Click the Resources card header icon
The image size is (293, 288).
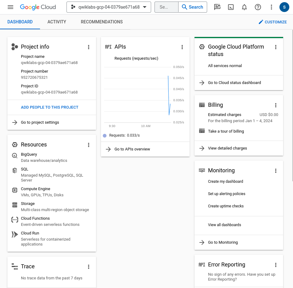(x=15, y=145)
